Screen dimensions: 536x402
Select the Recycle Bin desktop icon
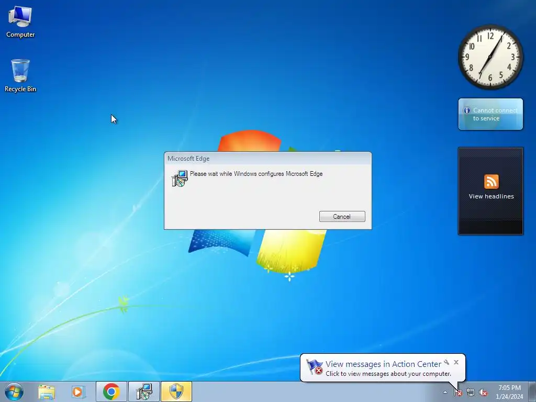coord(20,75)
